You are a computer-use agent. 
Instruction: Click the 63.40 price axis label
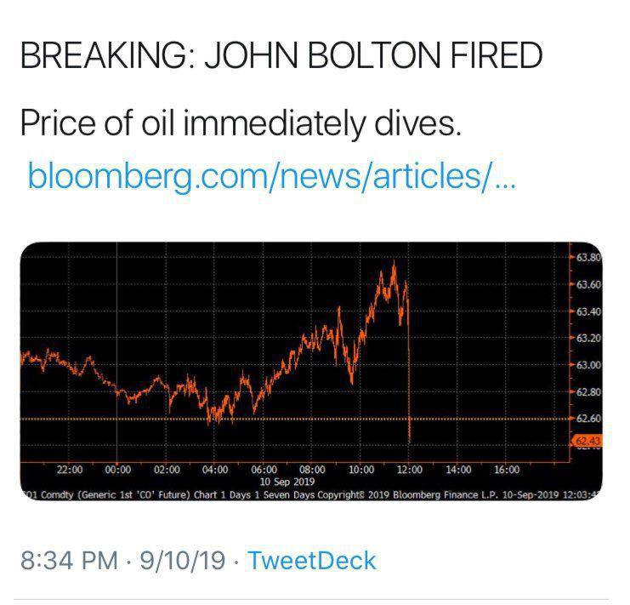pos(589,311)
